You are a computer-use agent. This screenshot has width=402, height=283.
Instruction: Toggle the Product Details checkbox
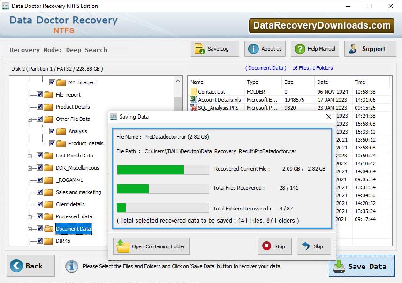39,106
